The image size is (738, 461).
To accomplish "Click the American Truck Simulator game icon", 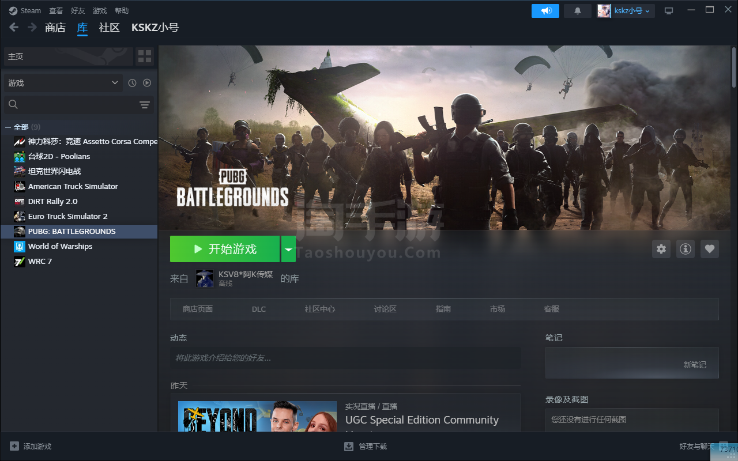I will [x=19, y=186].
